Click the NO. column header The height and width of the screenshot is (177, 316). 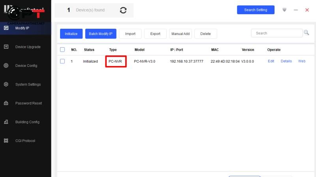pos(74,50)
